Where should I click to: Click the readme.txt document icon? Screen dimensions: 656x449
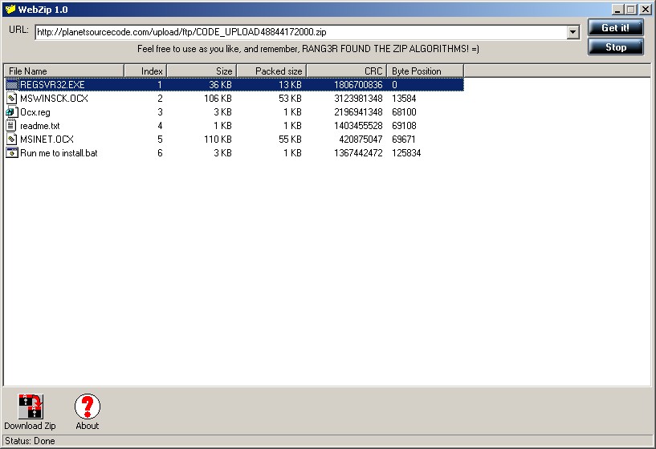click(x=12, y=125)
